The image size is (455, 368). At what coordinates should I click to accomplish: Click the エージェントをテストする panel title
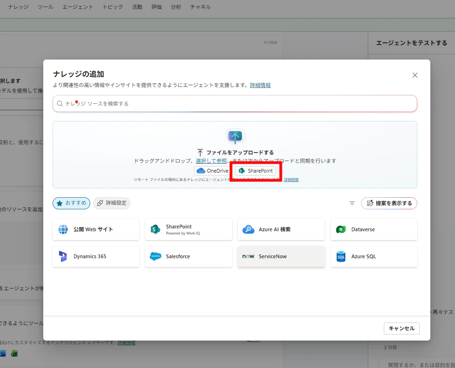(411, 43)
